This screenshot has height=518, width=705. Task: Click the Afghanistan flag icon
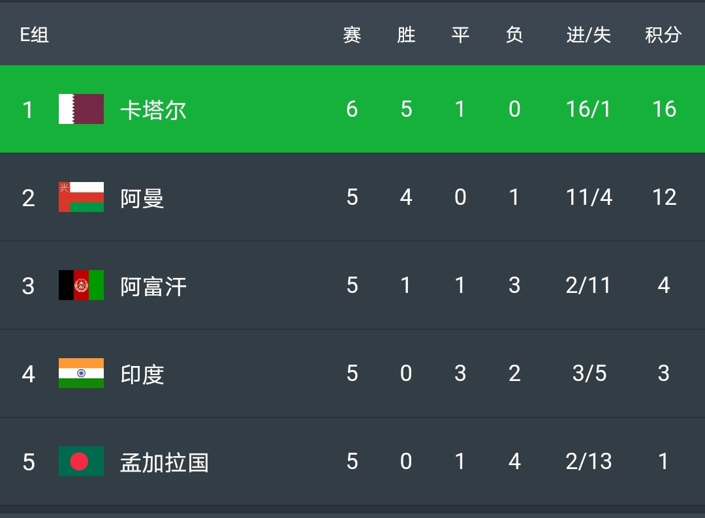click(x=80, y=286)
